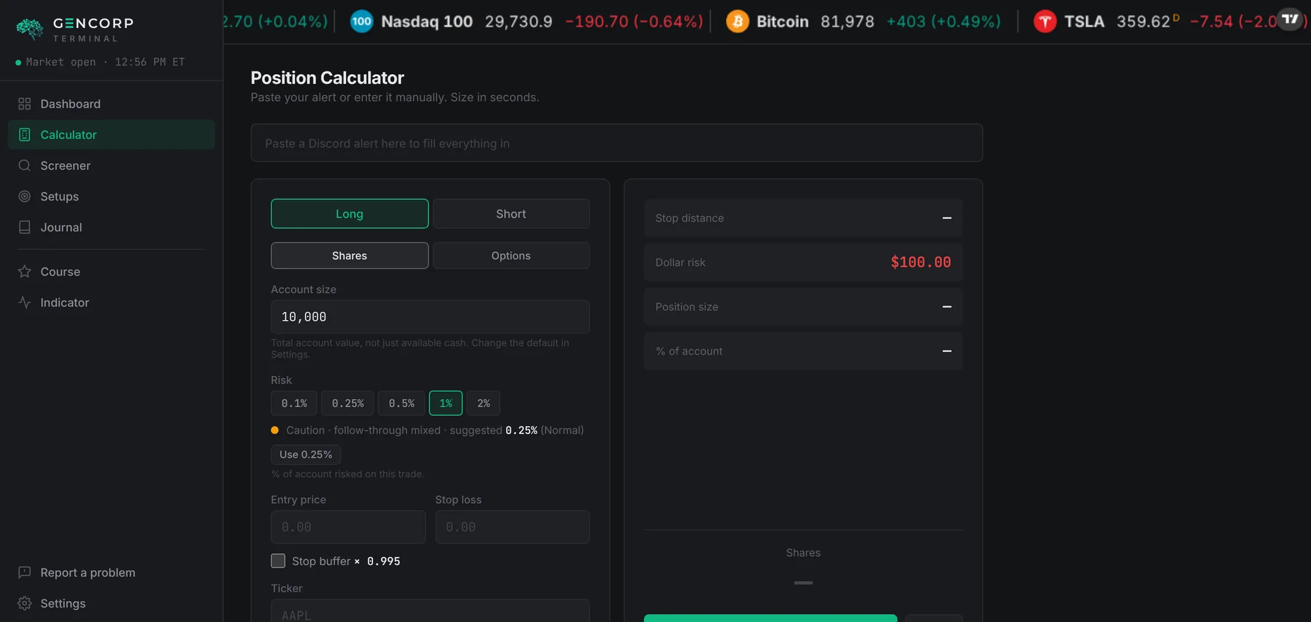Click the Settings gear icon

tap(24, 603)
